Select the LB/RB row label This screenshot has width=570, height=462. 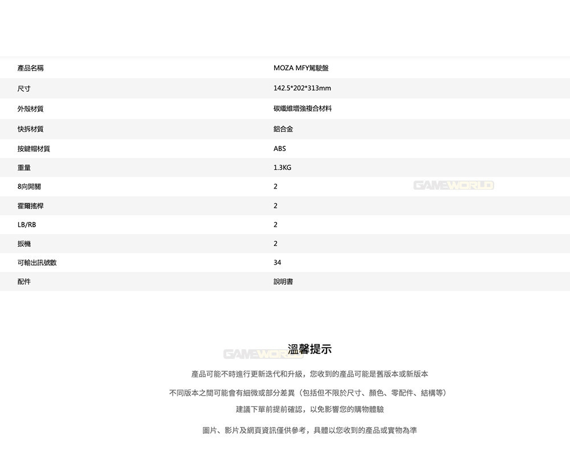click(27, 224)
